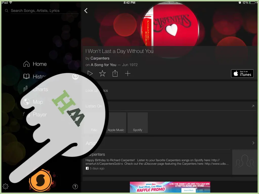Share the song using share icon

115,73
